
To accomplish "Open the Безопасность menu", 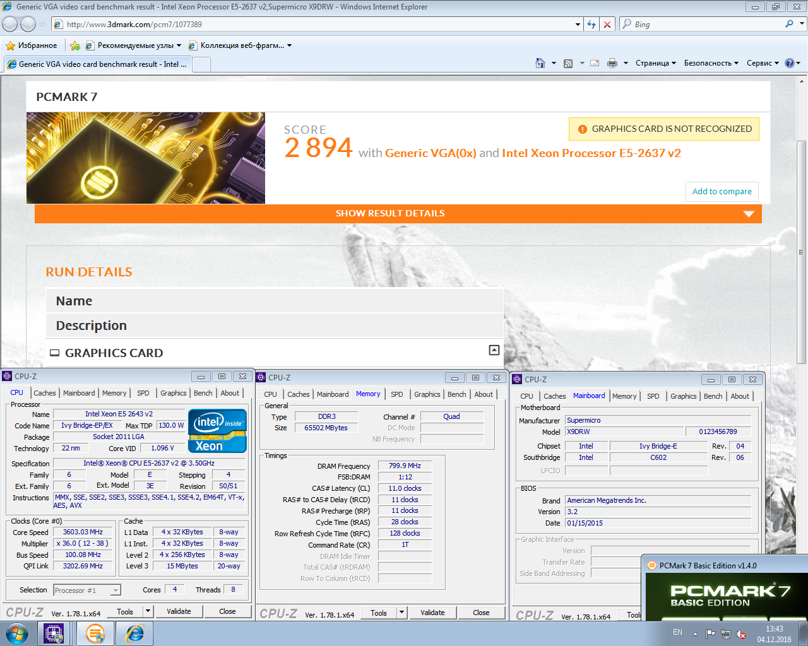I will click(x=711, y=63).
